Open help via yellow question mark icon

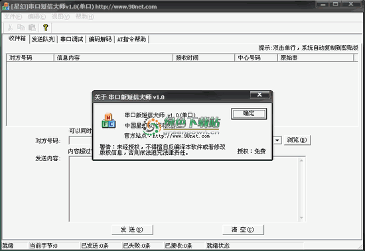click(x=46, y=28)
